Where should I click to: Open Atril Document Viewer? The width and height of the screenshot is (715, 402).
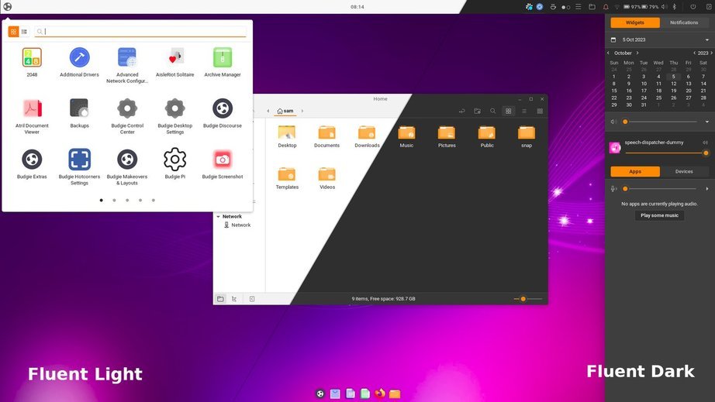(x=32, y=112)
